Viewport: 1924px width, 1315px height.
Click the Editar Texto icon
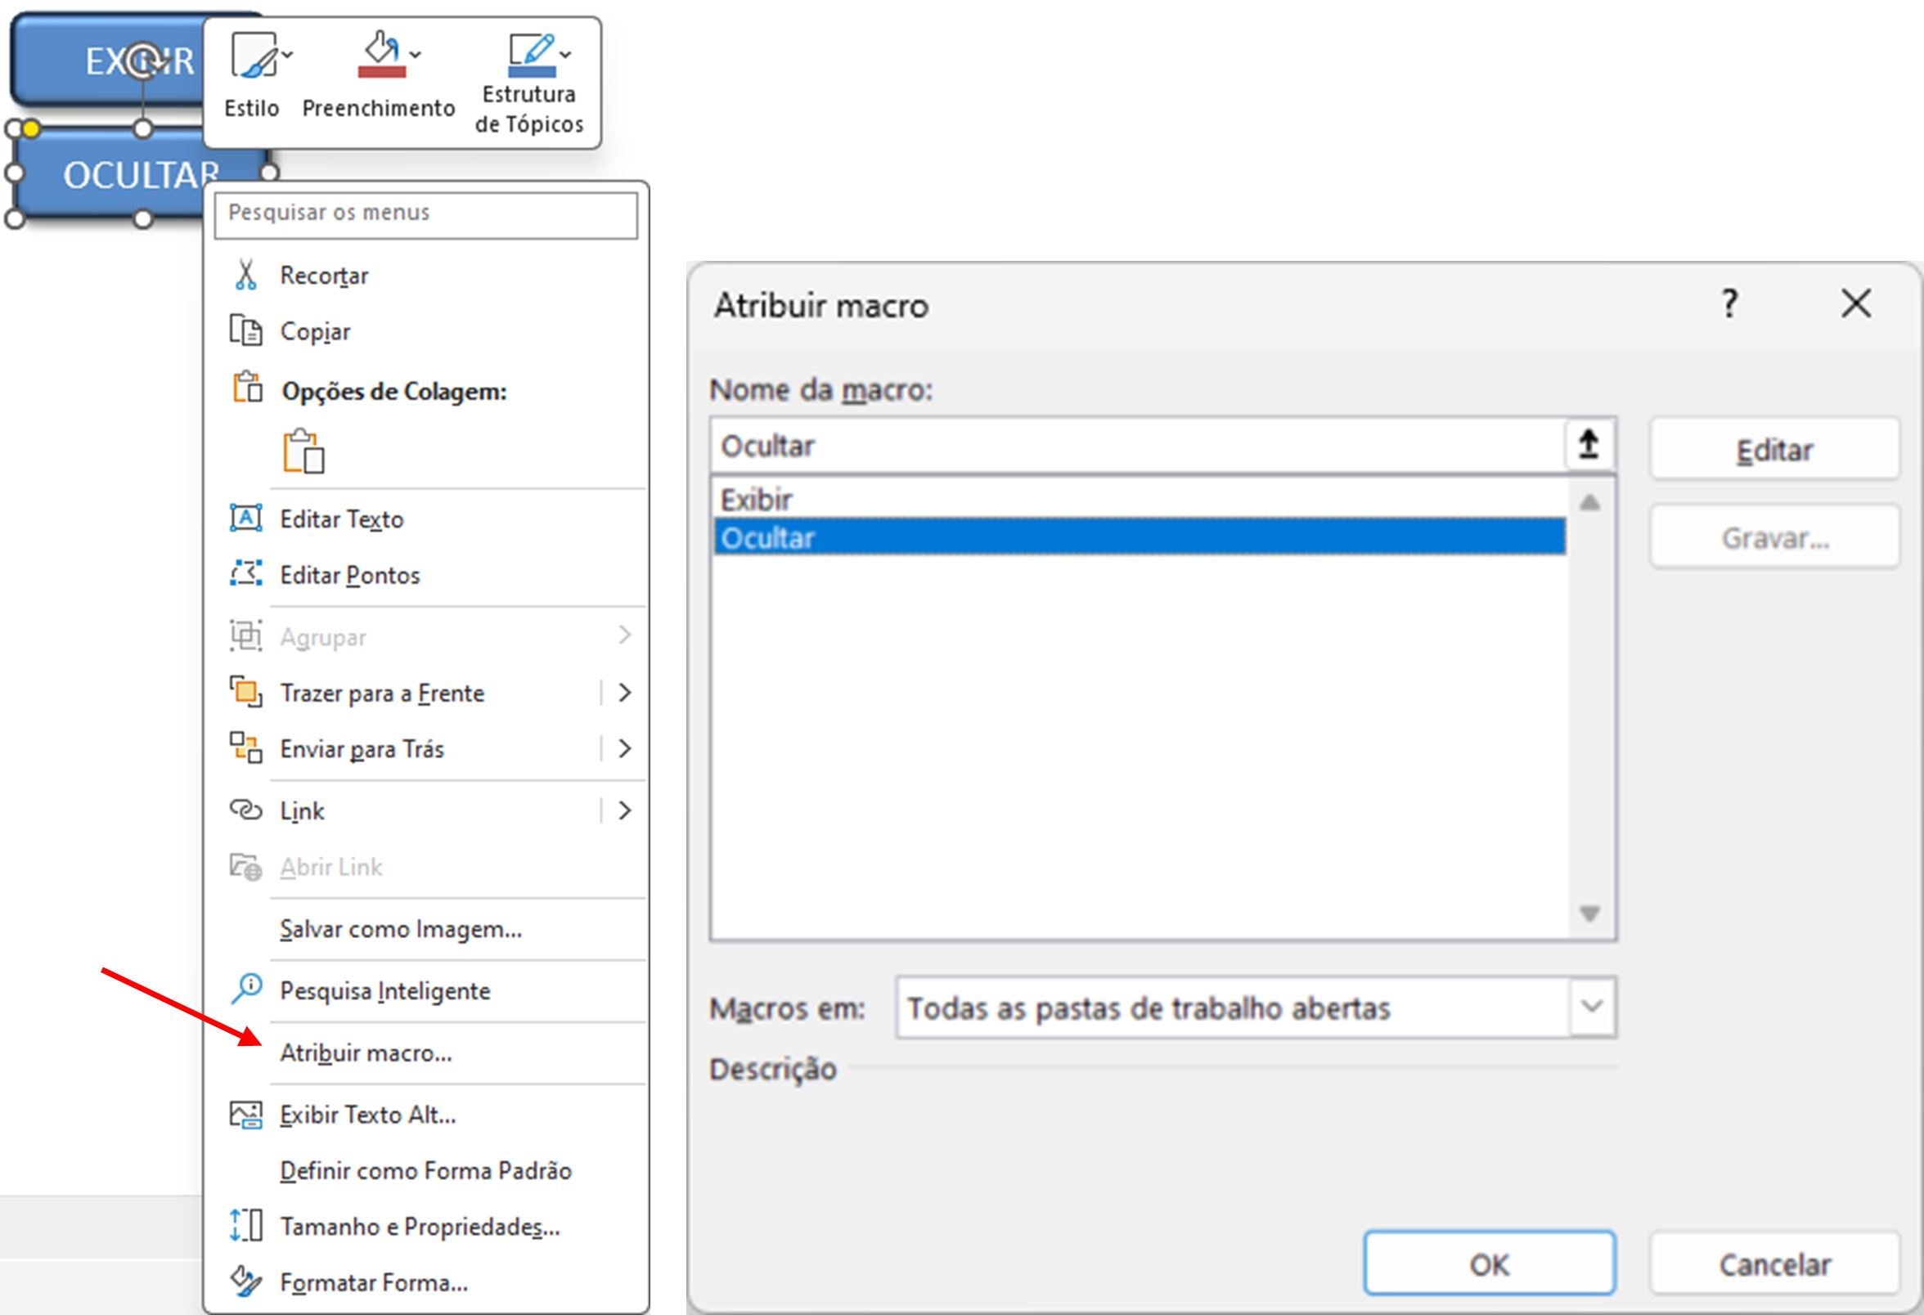(246, 518)
